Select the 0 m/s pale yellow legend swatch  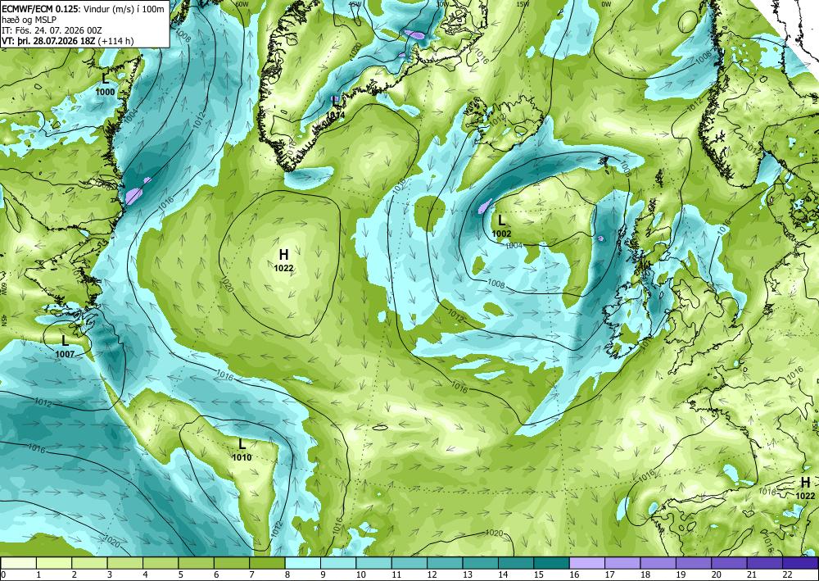18,563
